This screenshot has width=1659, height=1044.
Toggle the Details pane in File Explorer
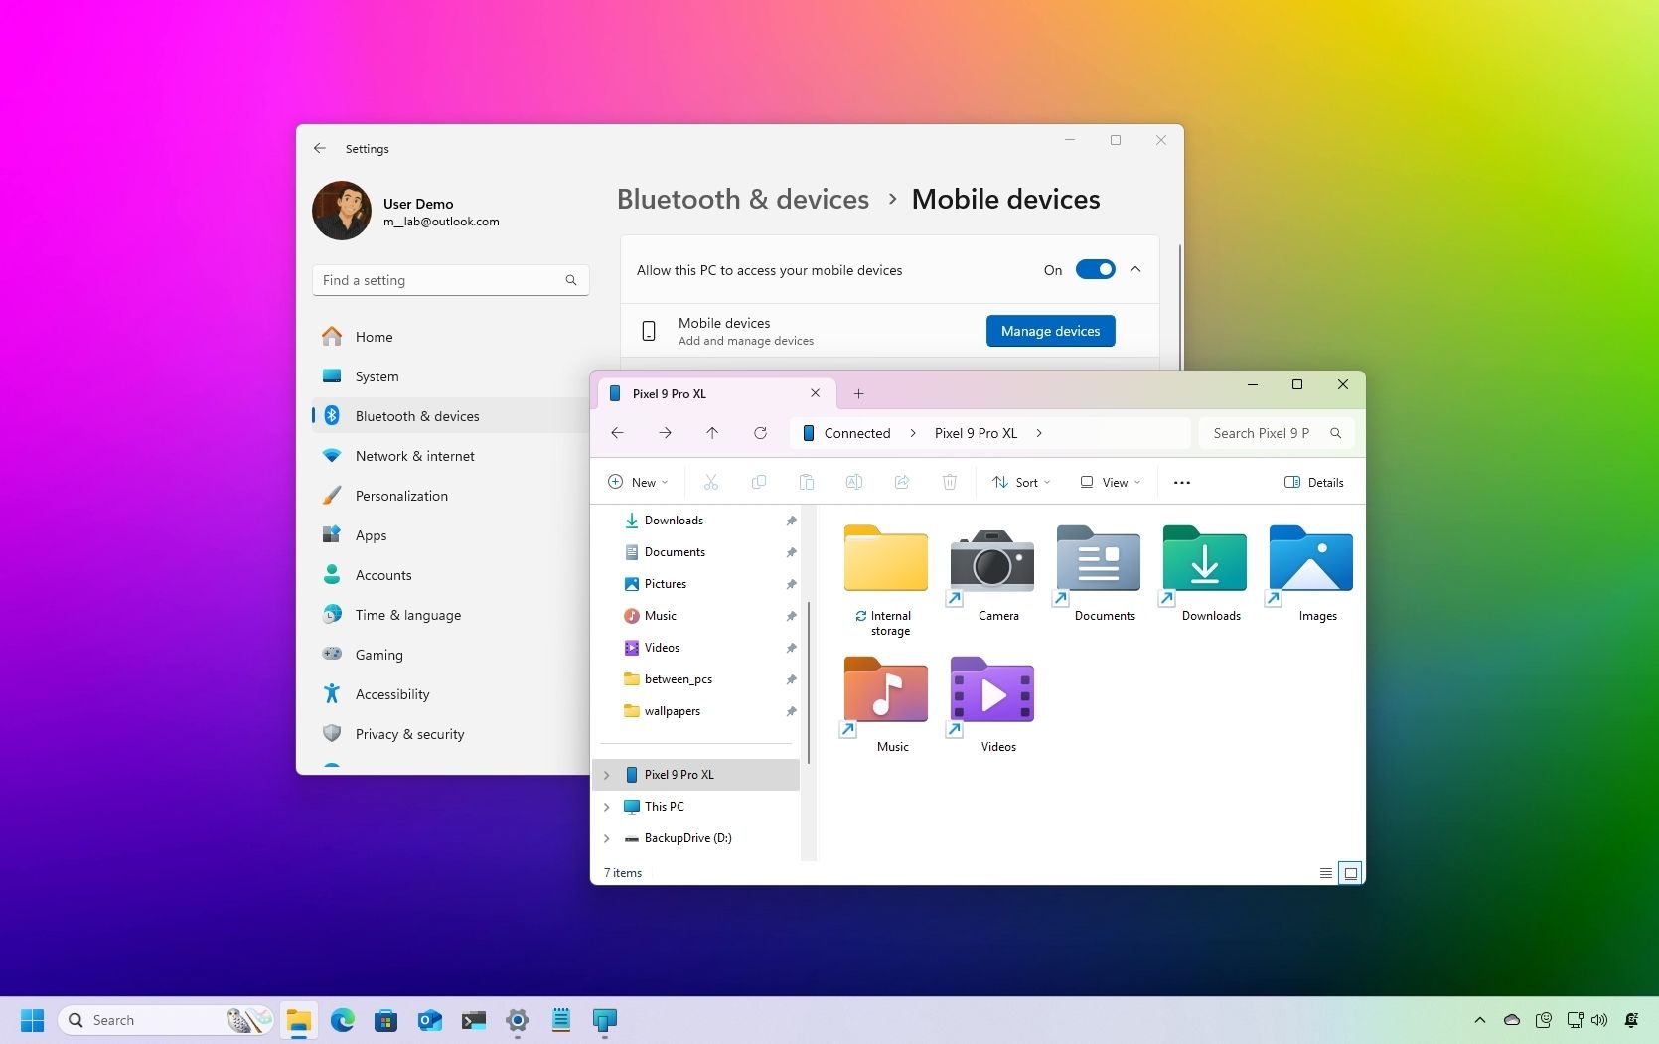click(1314, 482)
